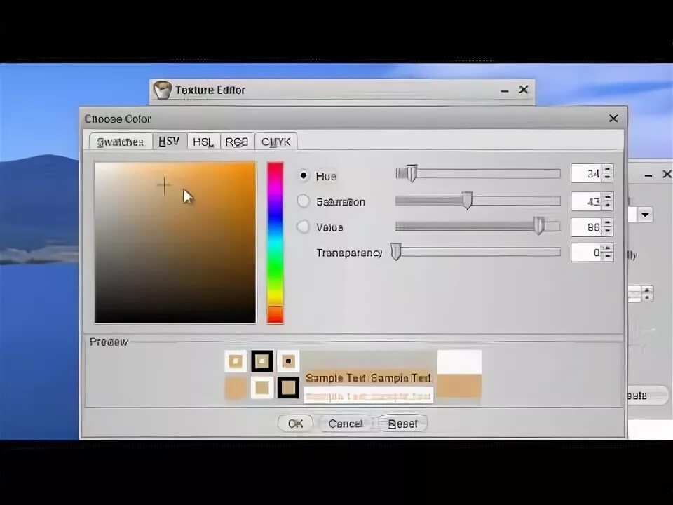
Task: Click the OK button to confirm color
Action: click(x=295, y=423)
